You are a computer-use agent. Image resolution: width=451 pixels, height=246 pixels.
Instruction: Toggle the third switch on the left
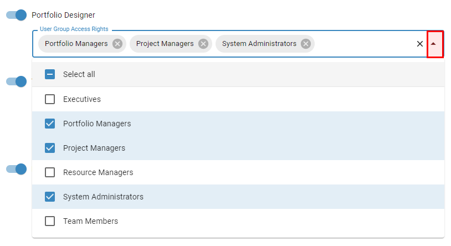[17, 169]
